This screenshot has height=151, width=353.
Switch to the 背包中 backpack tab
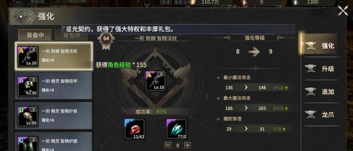(x=72, y=35)
